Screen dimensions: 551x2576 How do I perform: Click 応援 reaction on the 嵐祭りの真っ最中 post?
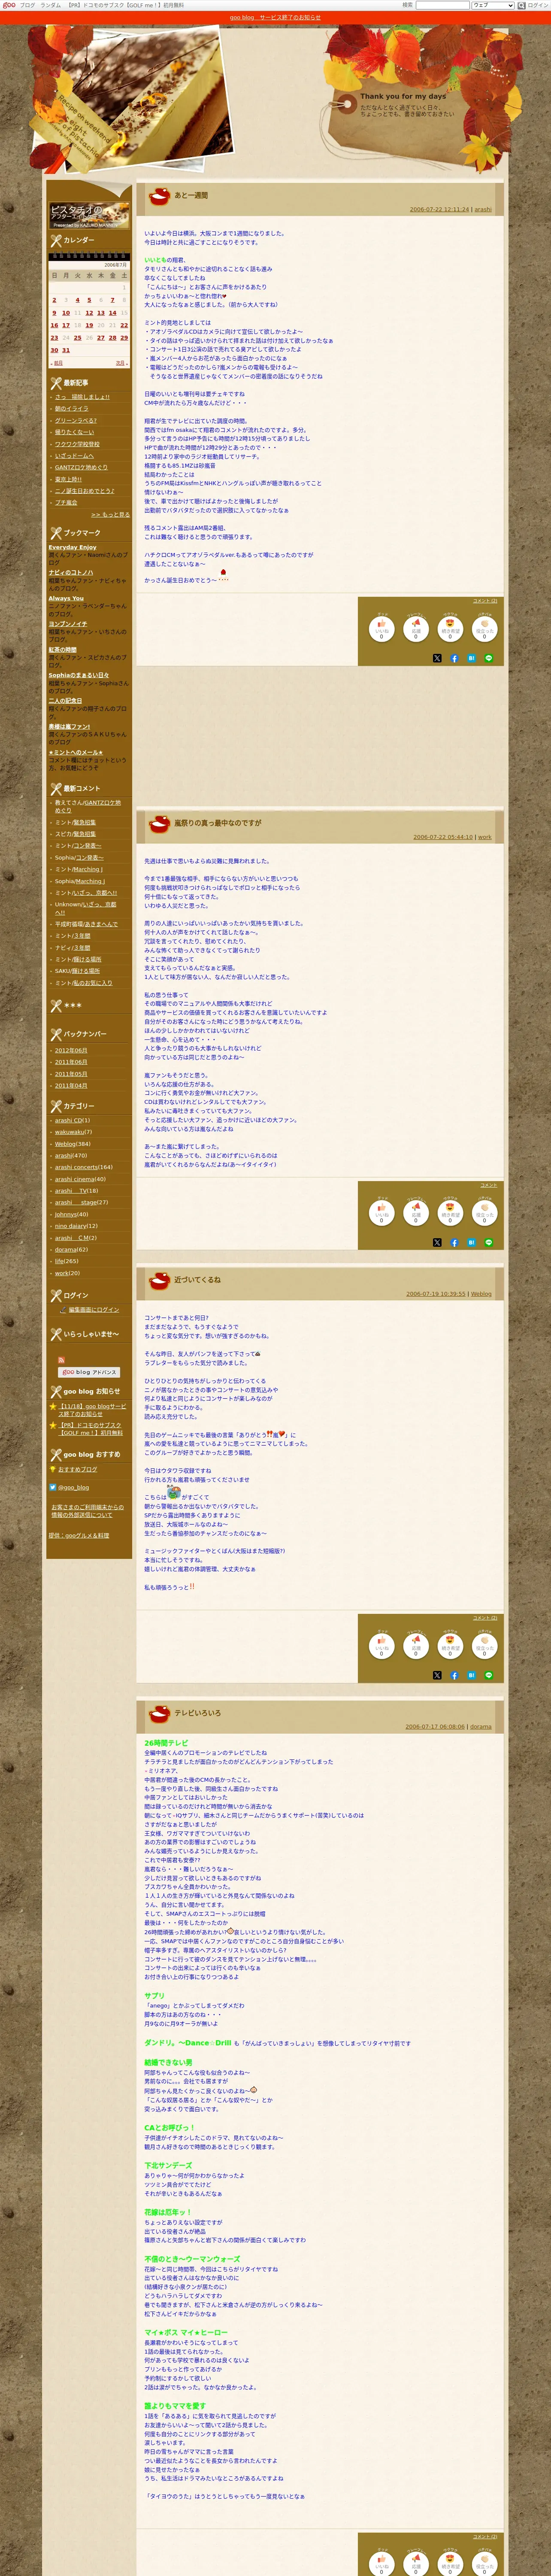pos(416,1212)
